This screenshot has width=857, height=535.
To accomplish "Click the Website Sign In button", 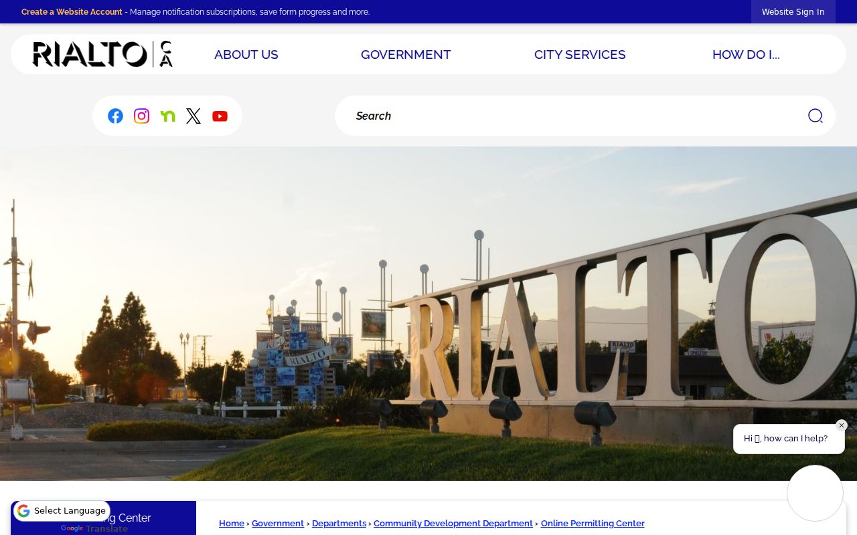I will click(x=793, y=12).
